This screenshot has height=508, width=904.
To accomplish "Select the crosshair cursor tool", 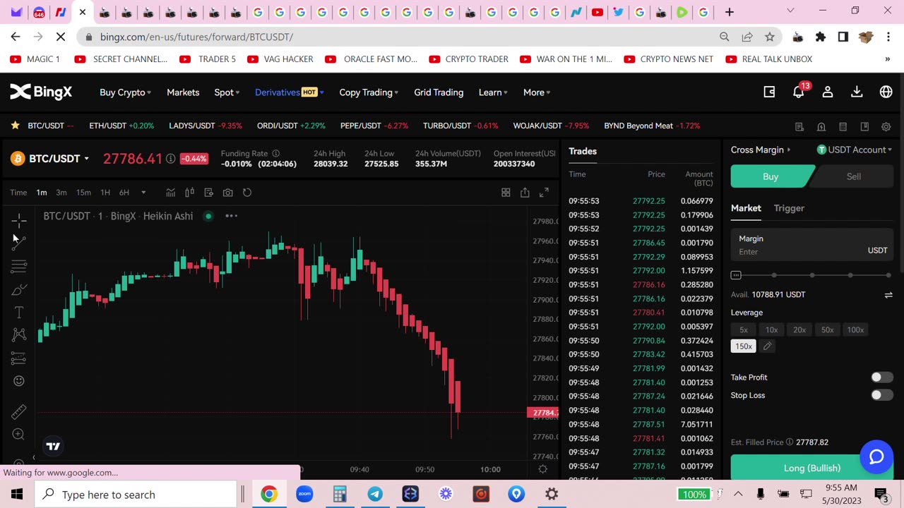I will 19,220.
